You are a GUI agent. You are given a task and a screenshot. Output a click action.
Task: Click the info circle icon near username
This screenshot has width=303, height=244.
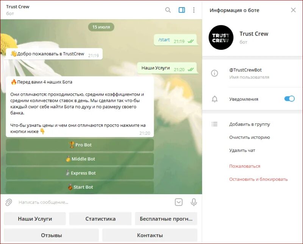(x=214, y=73)
